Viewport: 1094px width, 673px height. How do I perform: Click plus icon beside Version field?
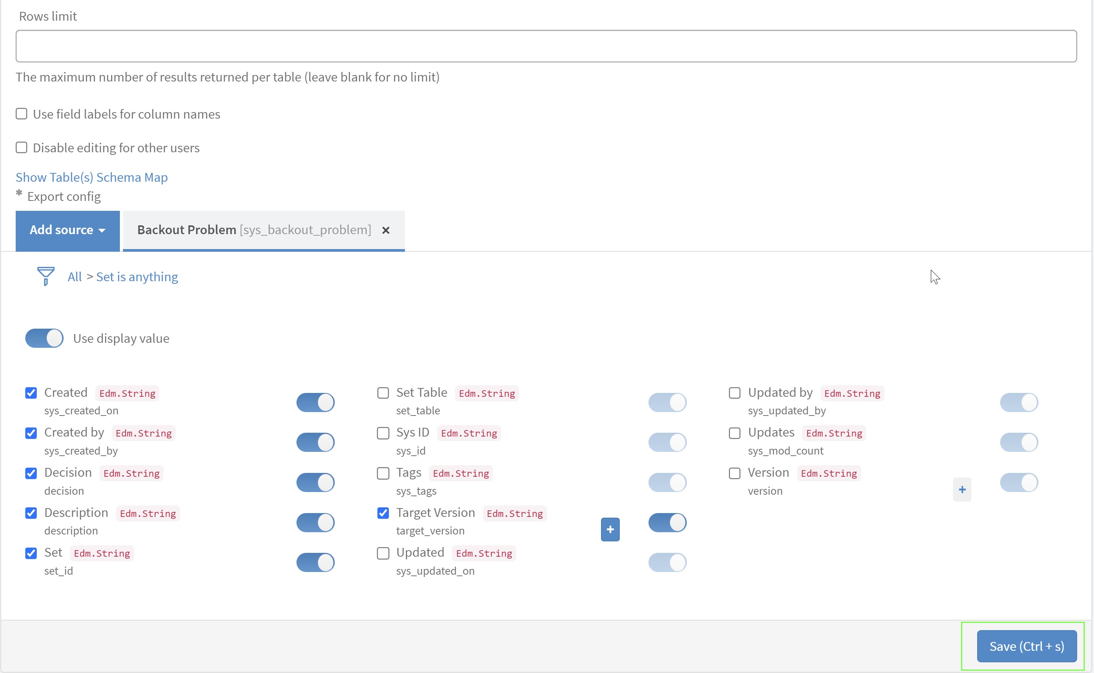[x=962, y=490]
